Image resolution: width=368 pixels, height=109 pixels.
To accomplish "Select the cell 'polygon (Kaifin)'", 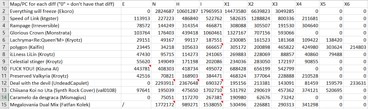I will [65, 47].
